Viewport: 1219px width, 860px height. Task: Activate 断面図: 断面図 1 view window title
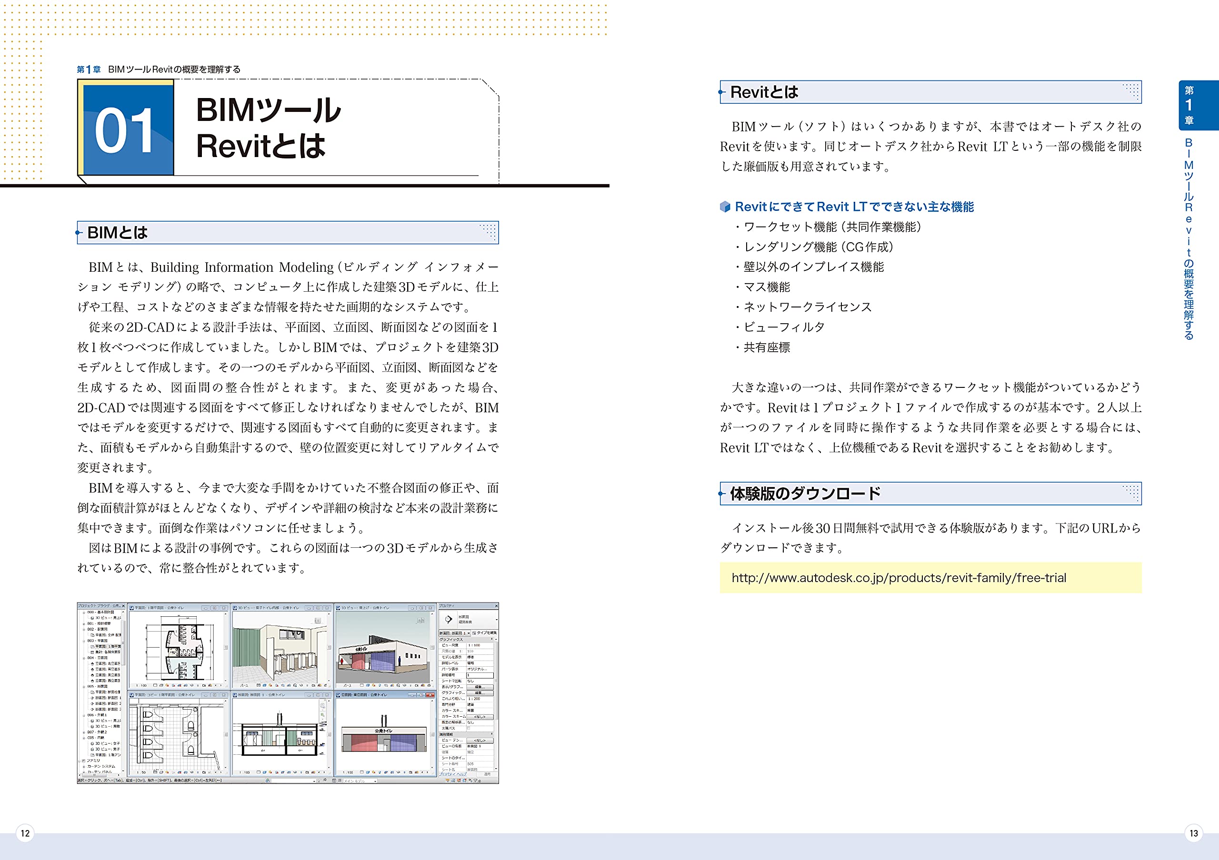click(x=262, y=695)
